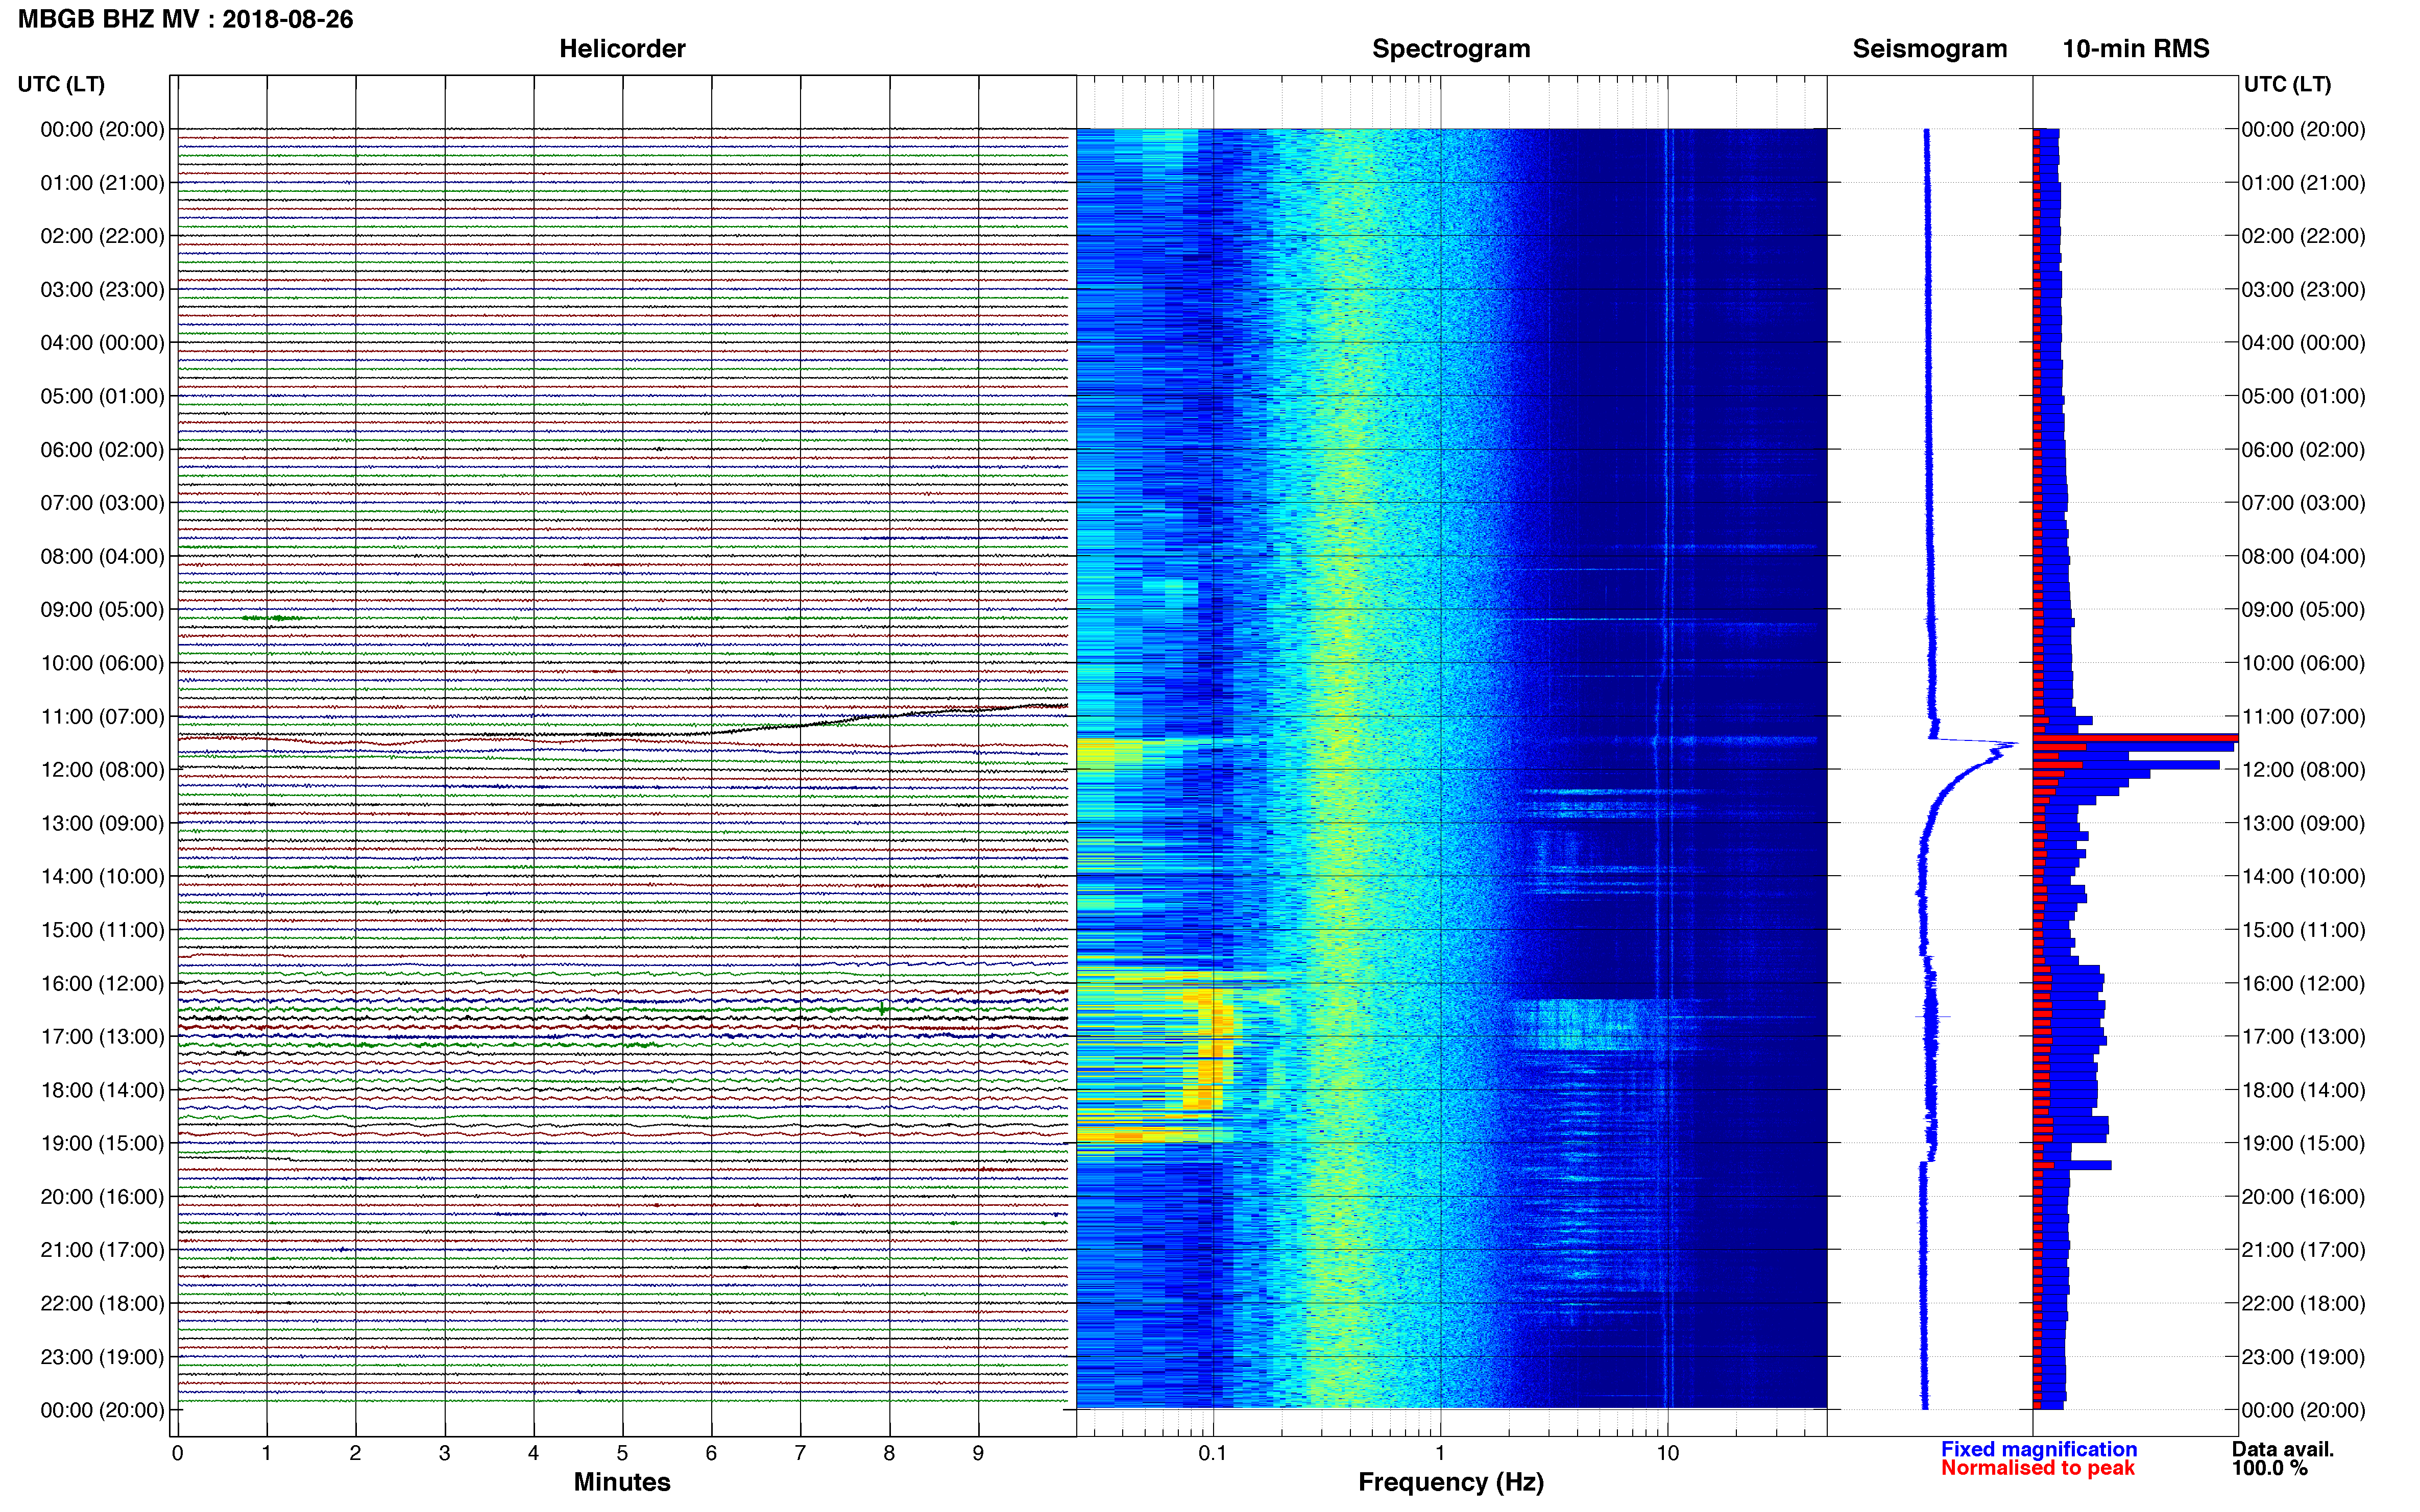2420x1512 pixels.
Task: Click left-axis time label '01:00 (21:00)'
Action: pyautogui.click(x=102, y=183)
